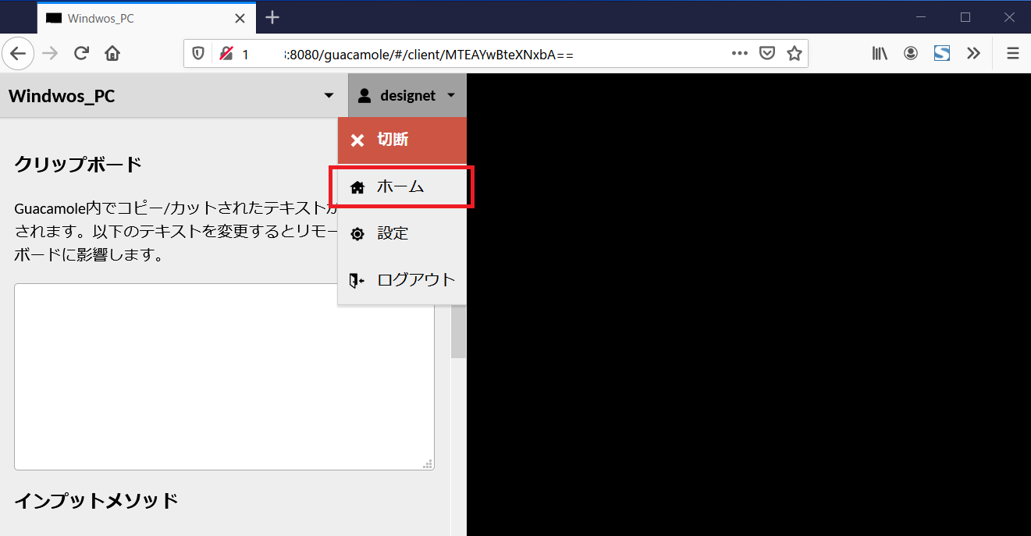Go to the browser home page icon
Image resolution: width=1031 pixels, height=536 pixels.
coord(112,53)
